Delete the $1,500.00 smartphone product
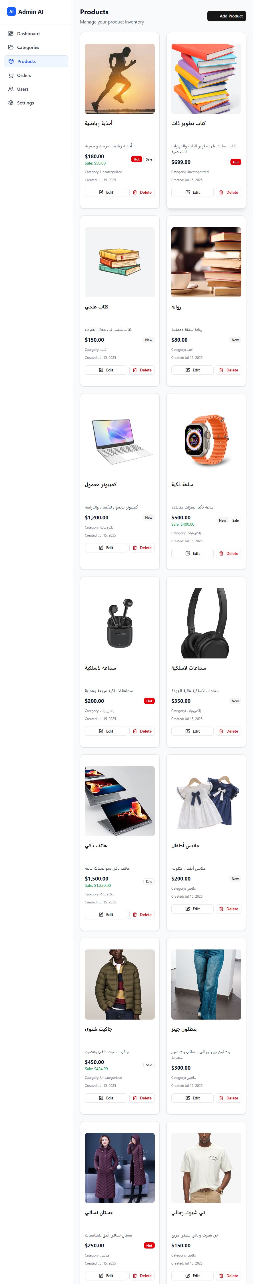Image resolution: width=253 pixels, height=1284 pixels. [142, 915]
